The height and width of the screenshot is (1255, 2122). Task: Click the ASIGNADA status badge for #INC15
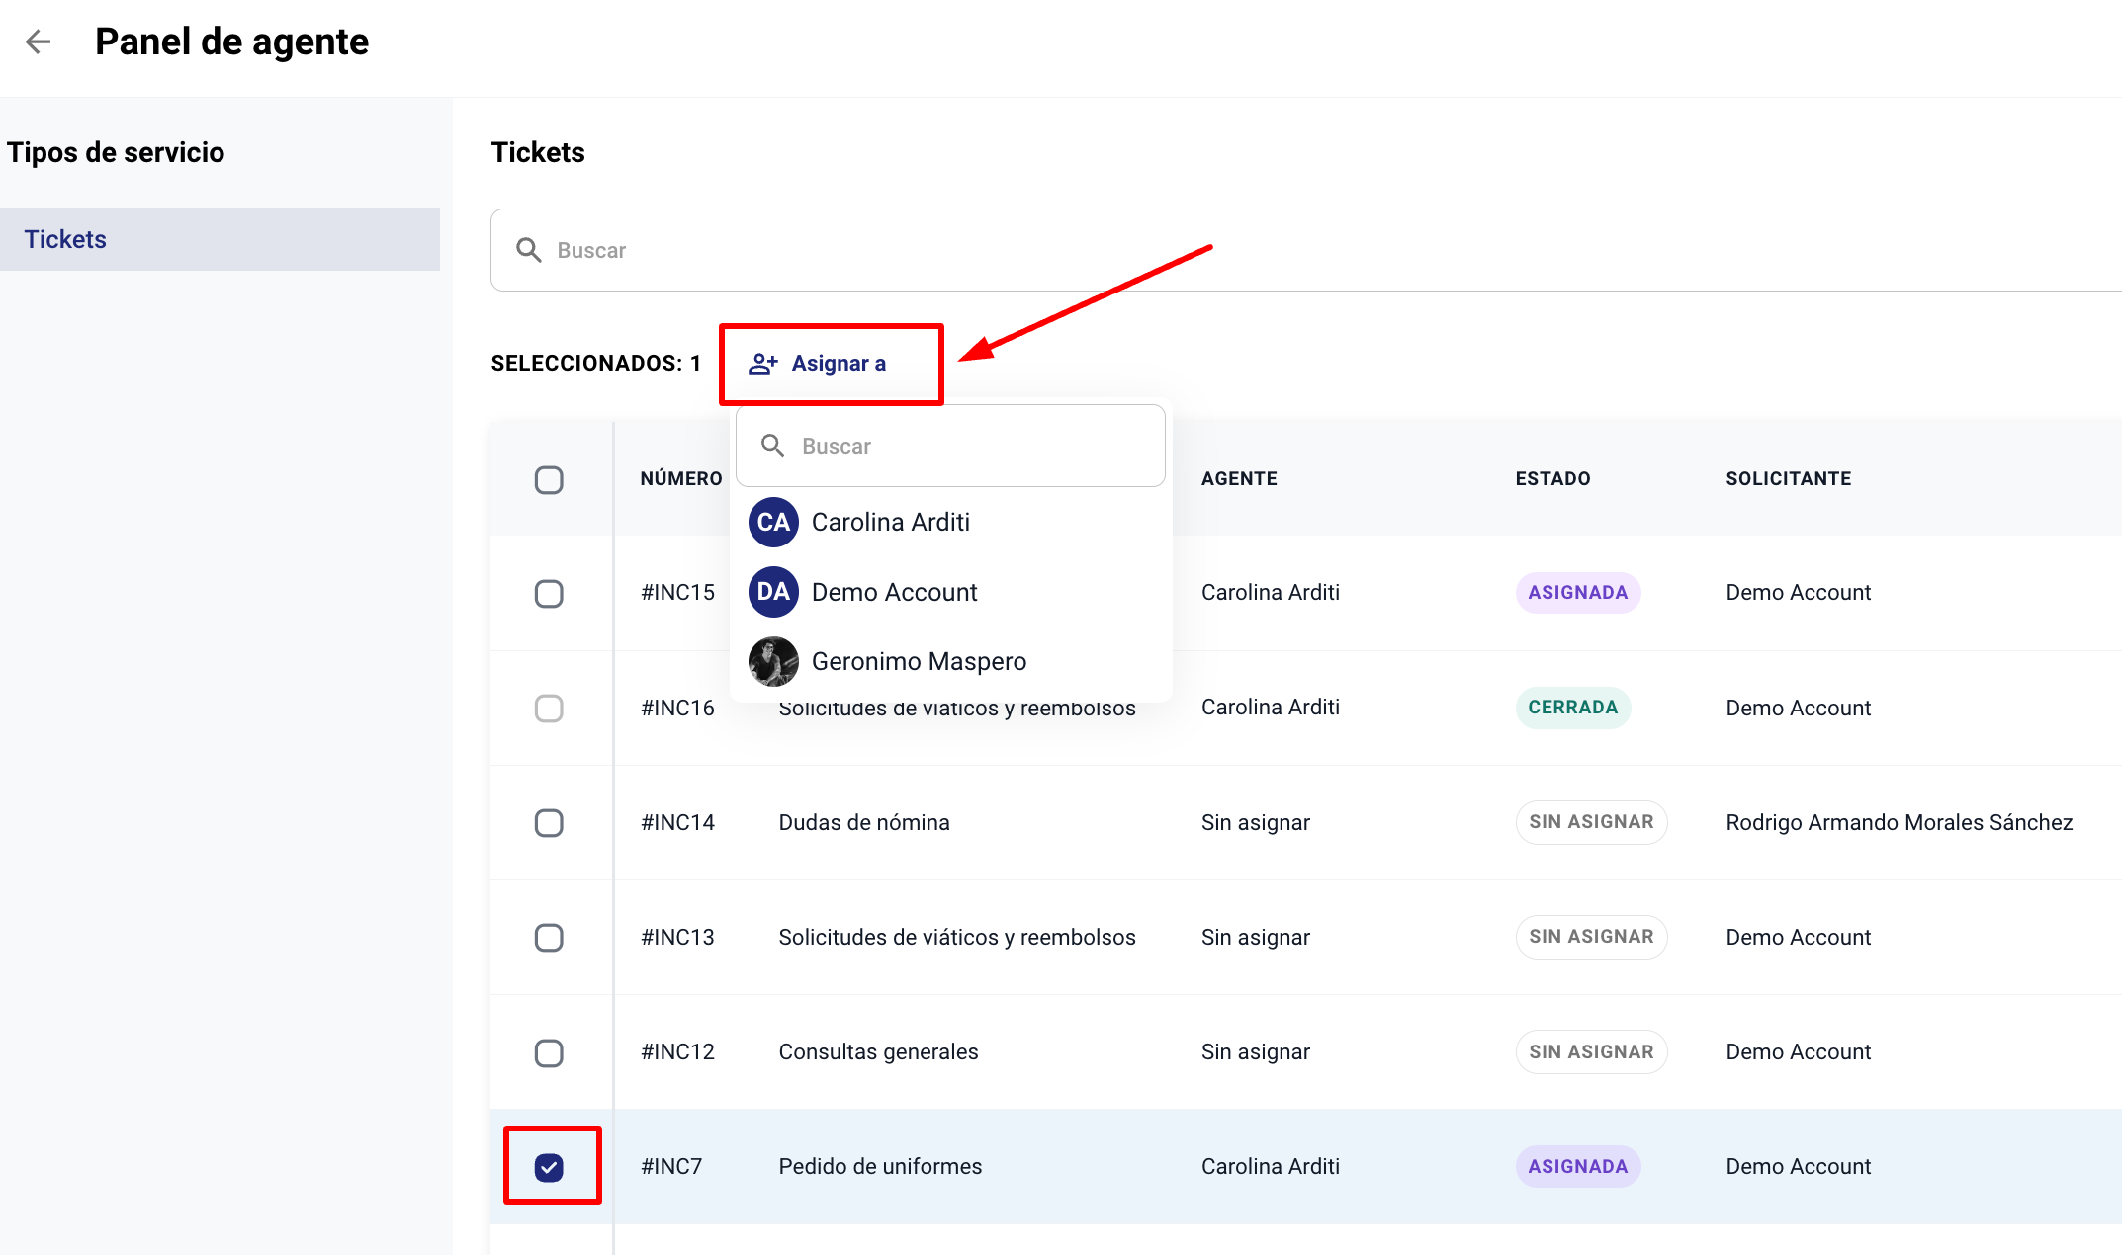point(1577,592)
